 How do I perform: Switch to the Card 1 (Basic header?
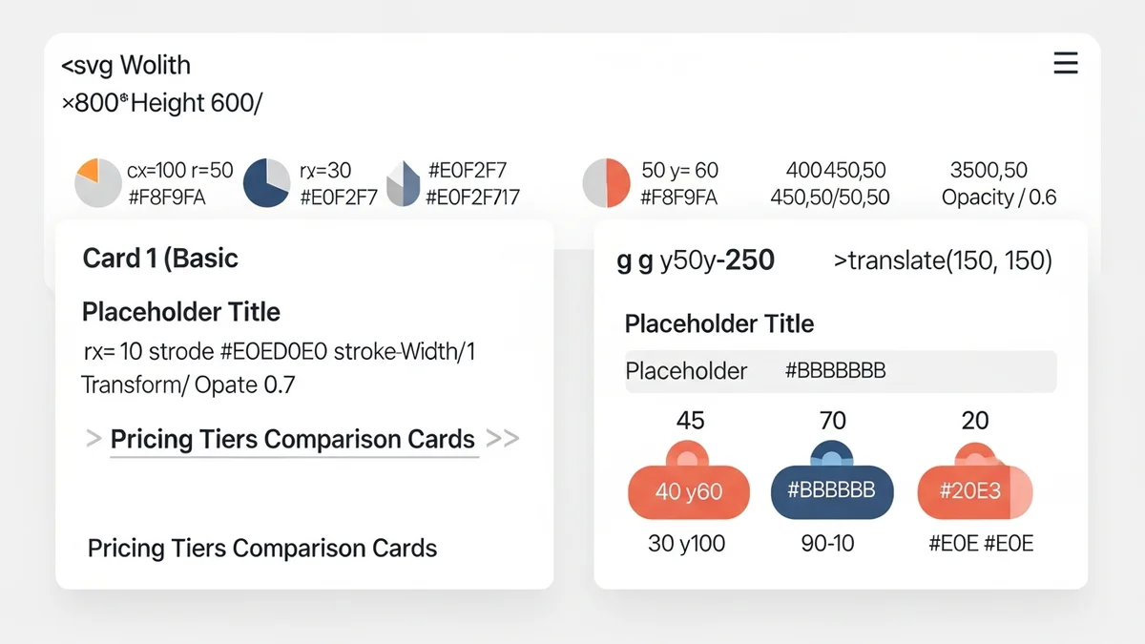pos(160,258)
